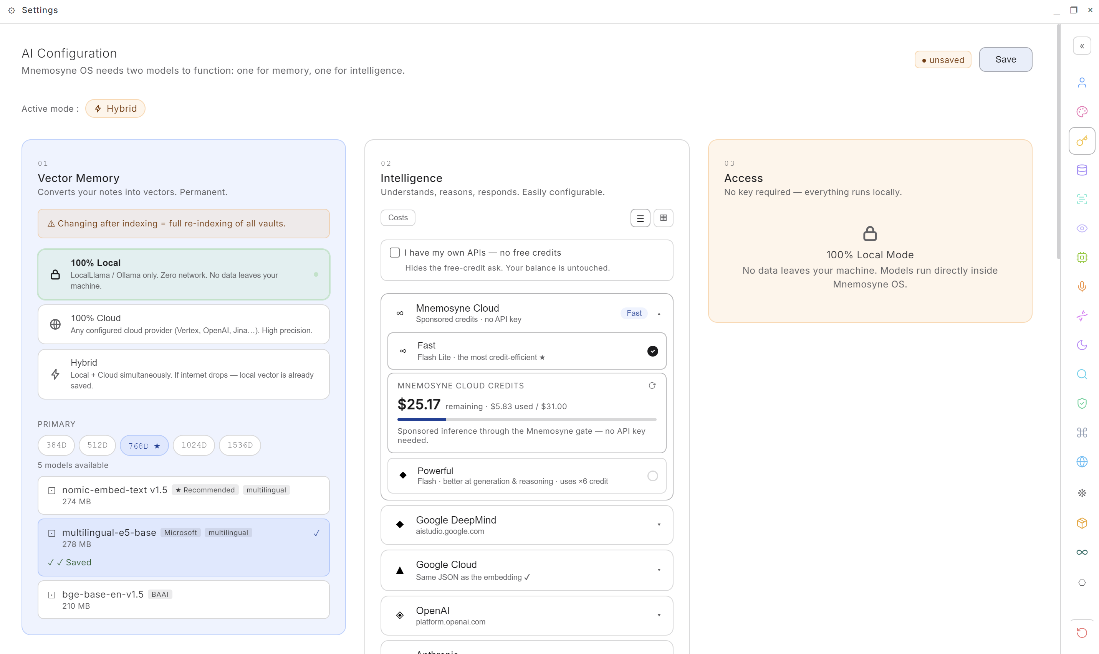Open the eye icon in sidebar

pos(1082,228)
